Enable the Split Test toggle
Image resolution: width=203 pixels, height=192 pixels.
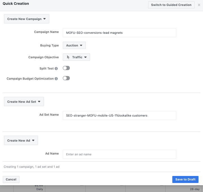(x=66, y=68)
